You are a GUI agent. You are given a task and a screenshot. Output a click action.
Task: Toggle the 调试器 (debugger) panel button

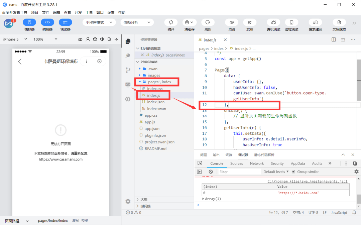(65, 22)
